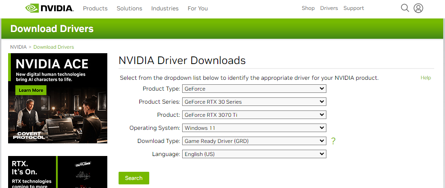Open the NVIDIA ACE Covert Protocol banner image
This screenshot has height=188, width=445.
[x=58, y=98]
